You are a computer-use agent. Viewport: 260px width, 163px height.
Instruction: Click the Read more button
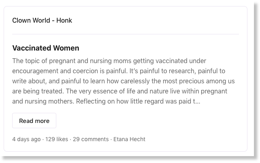point(34,121)
